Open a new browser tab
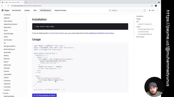Screen dimensions: 174x97 pos(26,2)
